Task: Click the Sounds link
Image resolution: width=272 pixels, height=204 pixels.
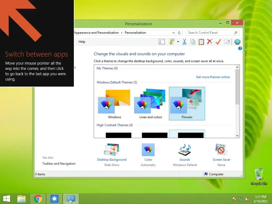Action: pyautogui.click(x=185, y=160)
